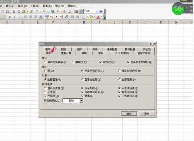Switch to the 编辑 tab
Image resolution: width=194 pixels, height=141 pixels.
[x=84, y=53]
